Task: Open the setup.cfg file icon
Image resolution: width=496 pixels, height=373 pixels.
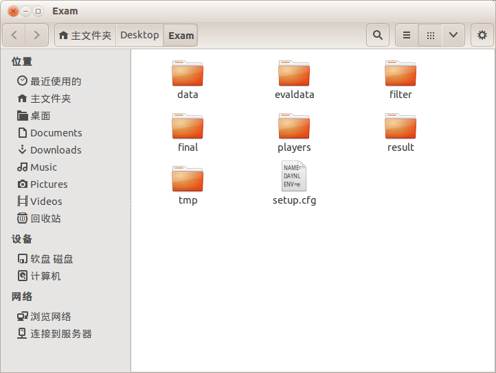Action: tap(294, 177)
